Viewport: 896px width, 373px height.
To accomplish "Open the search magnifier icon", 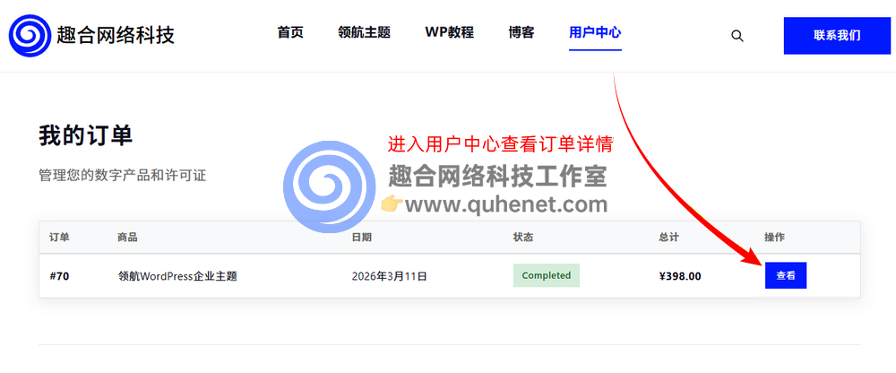I will (737, 36).
